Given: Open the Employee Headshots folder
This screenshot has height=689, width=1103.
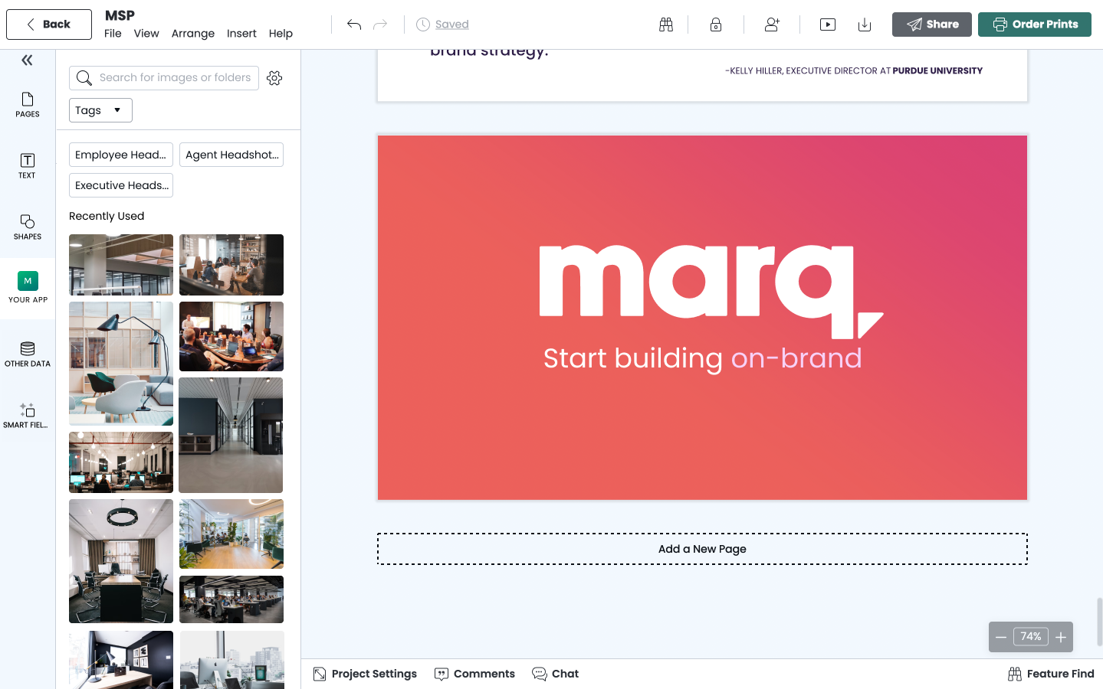Looking at the screenshot, I should [121, 155].
